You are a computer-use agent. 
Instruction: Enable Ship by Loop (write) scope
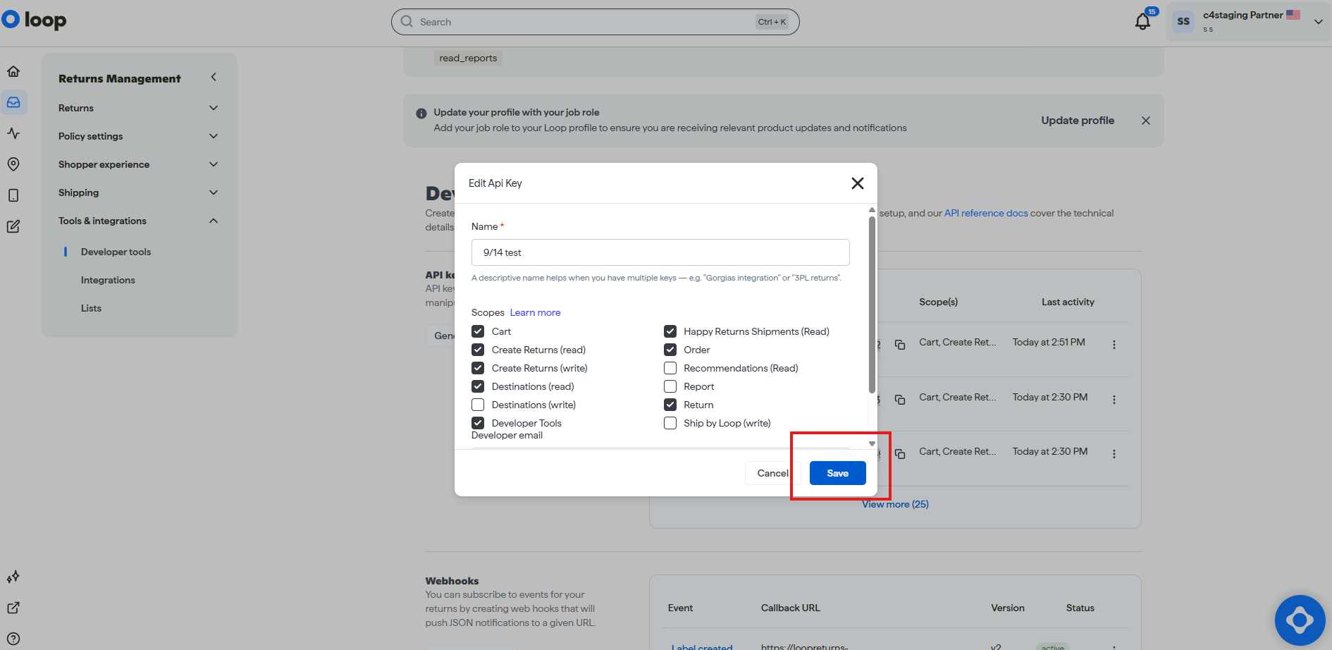(670, 423)
